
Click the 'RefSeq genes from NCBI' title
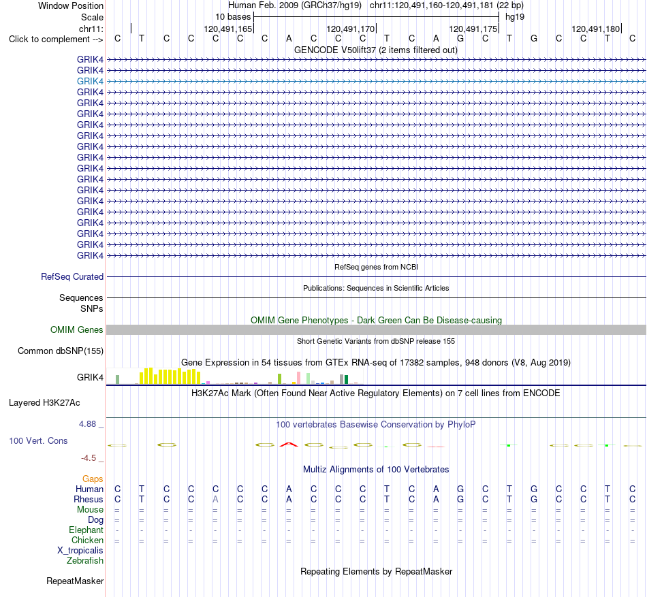tap(377, 267)
